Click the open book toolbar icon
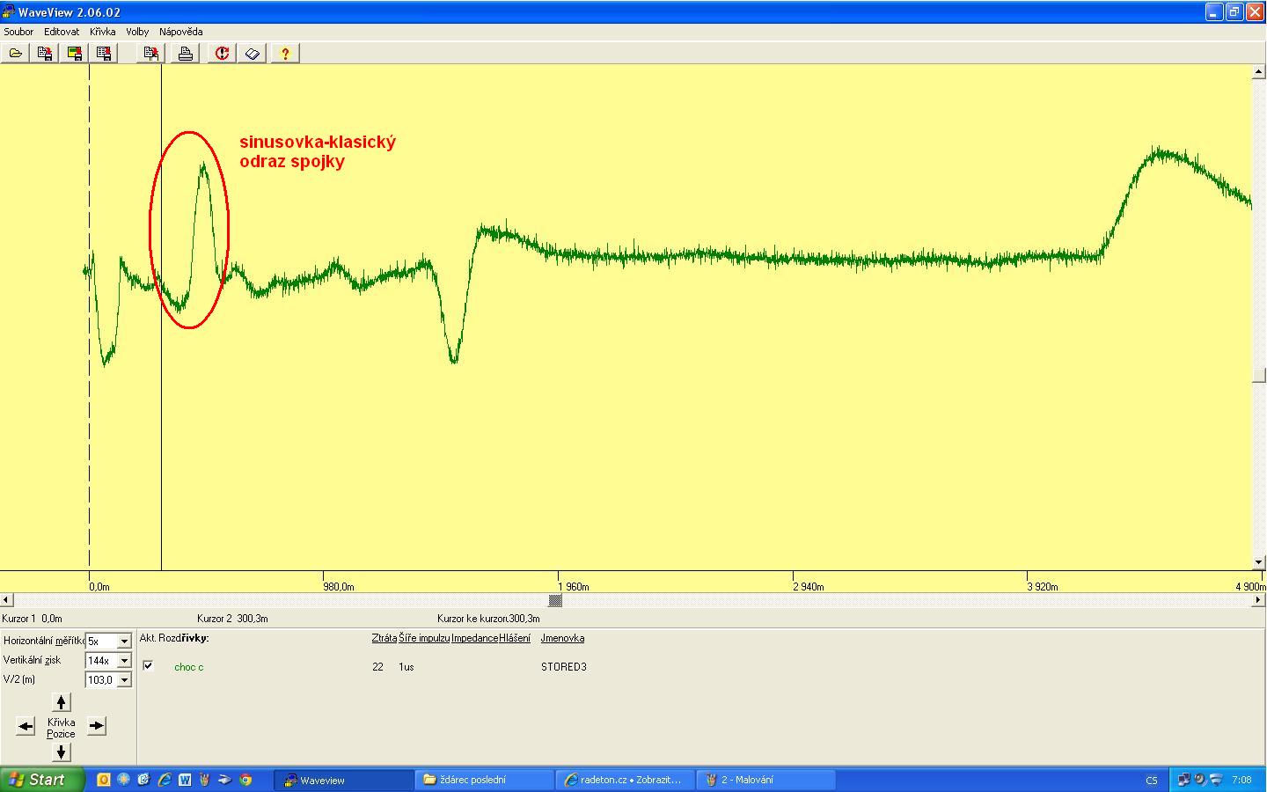 253,54
